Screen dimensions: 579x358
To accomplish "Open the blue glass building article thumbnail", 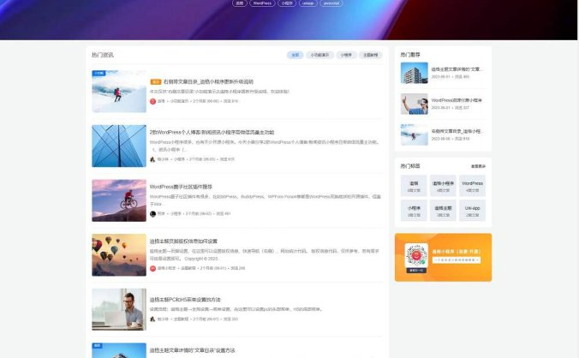I will [119, 146].
